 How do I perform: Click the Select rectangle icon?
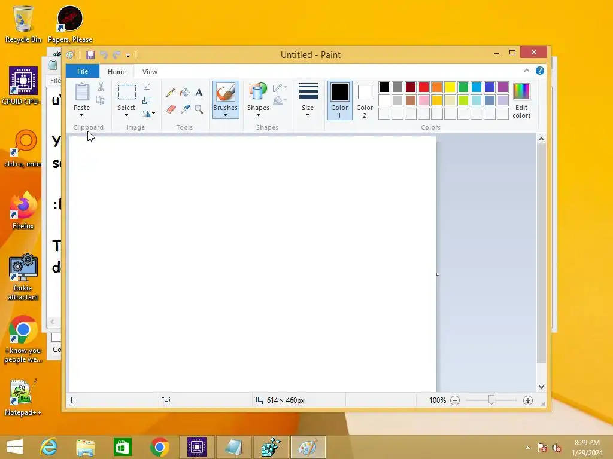(127, 92)
